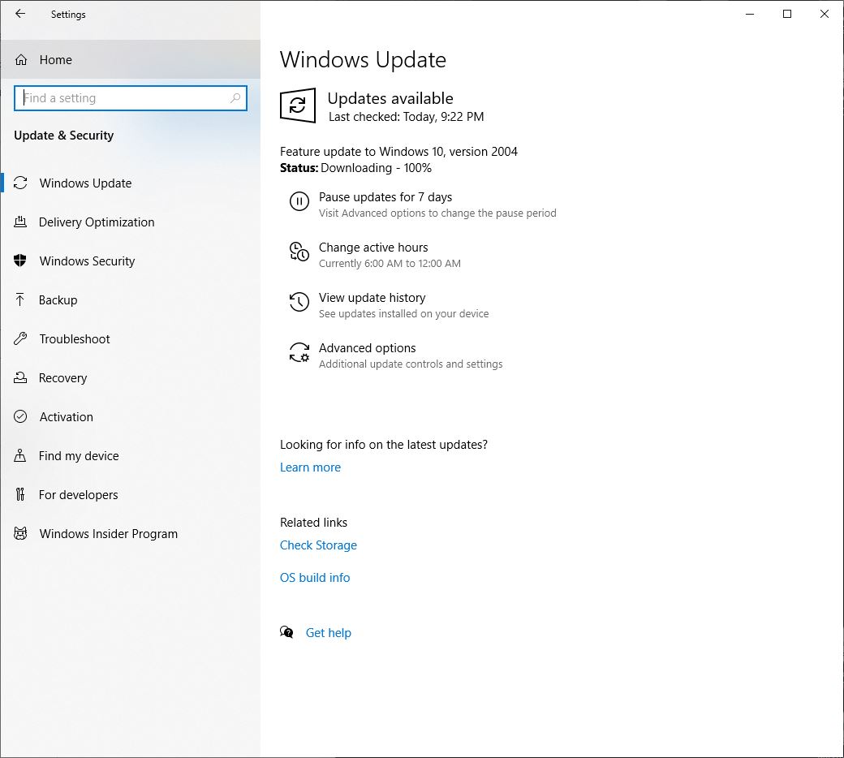Open the Activation page
The height and width of the screenshot is (758, 844).
(131, 416)
